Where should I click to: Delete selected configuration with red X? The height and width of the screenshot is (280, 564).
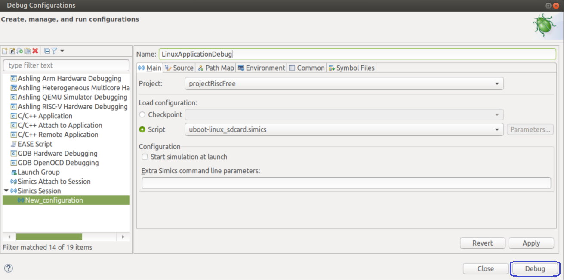[35, 51]
